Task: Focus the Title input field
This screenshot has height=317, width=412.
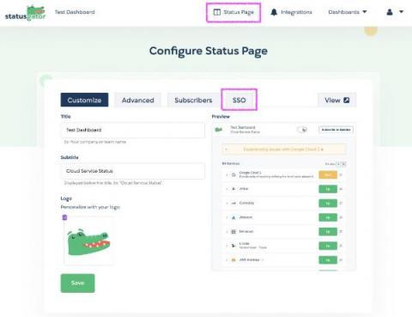Action: [x=133, y=130]
